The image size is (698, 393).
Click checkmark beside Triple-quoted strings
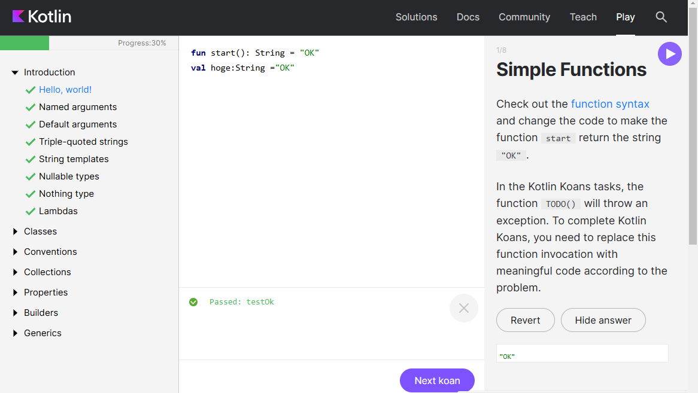(x=31, y=142)
